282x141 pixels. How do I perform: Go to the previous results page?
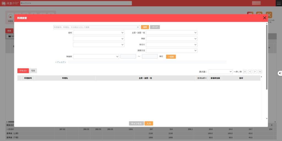250,71
